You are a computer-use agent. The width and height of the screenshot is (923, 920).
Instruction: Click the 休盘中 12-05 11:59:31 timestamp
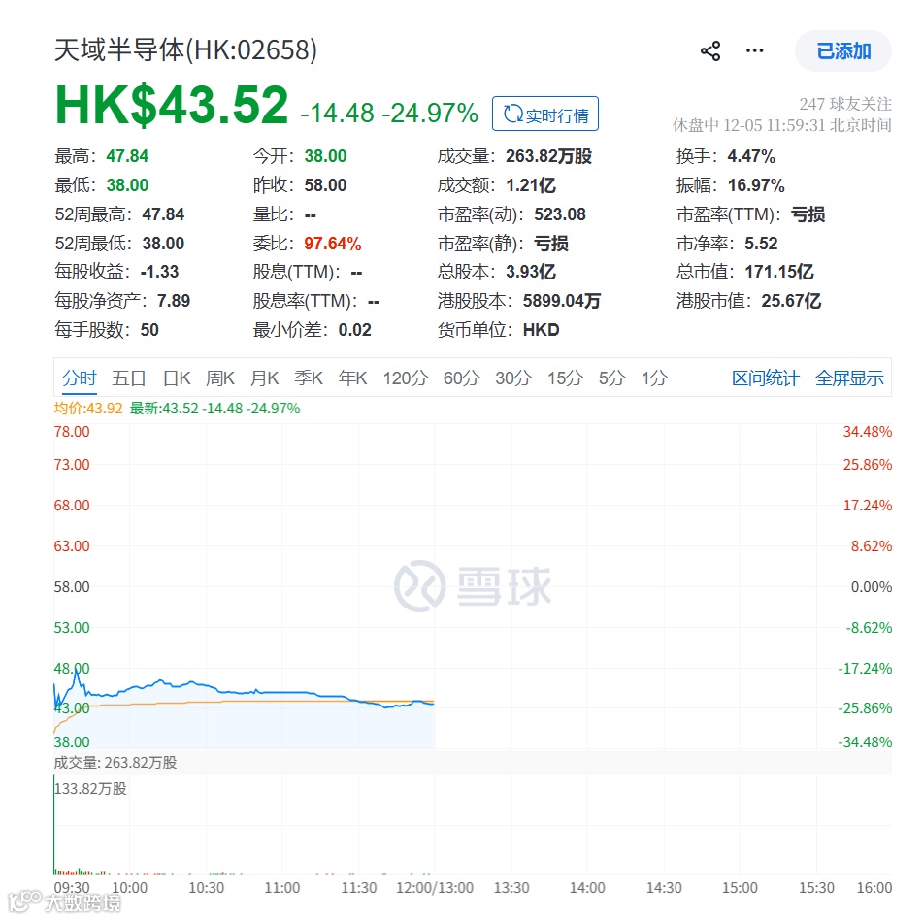[781, 125]
